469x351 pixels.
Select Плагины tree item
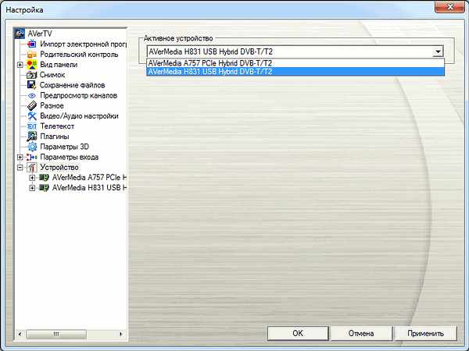coord(55,136)
